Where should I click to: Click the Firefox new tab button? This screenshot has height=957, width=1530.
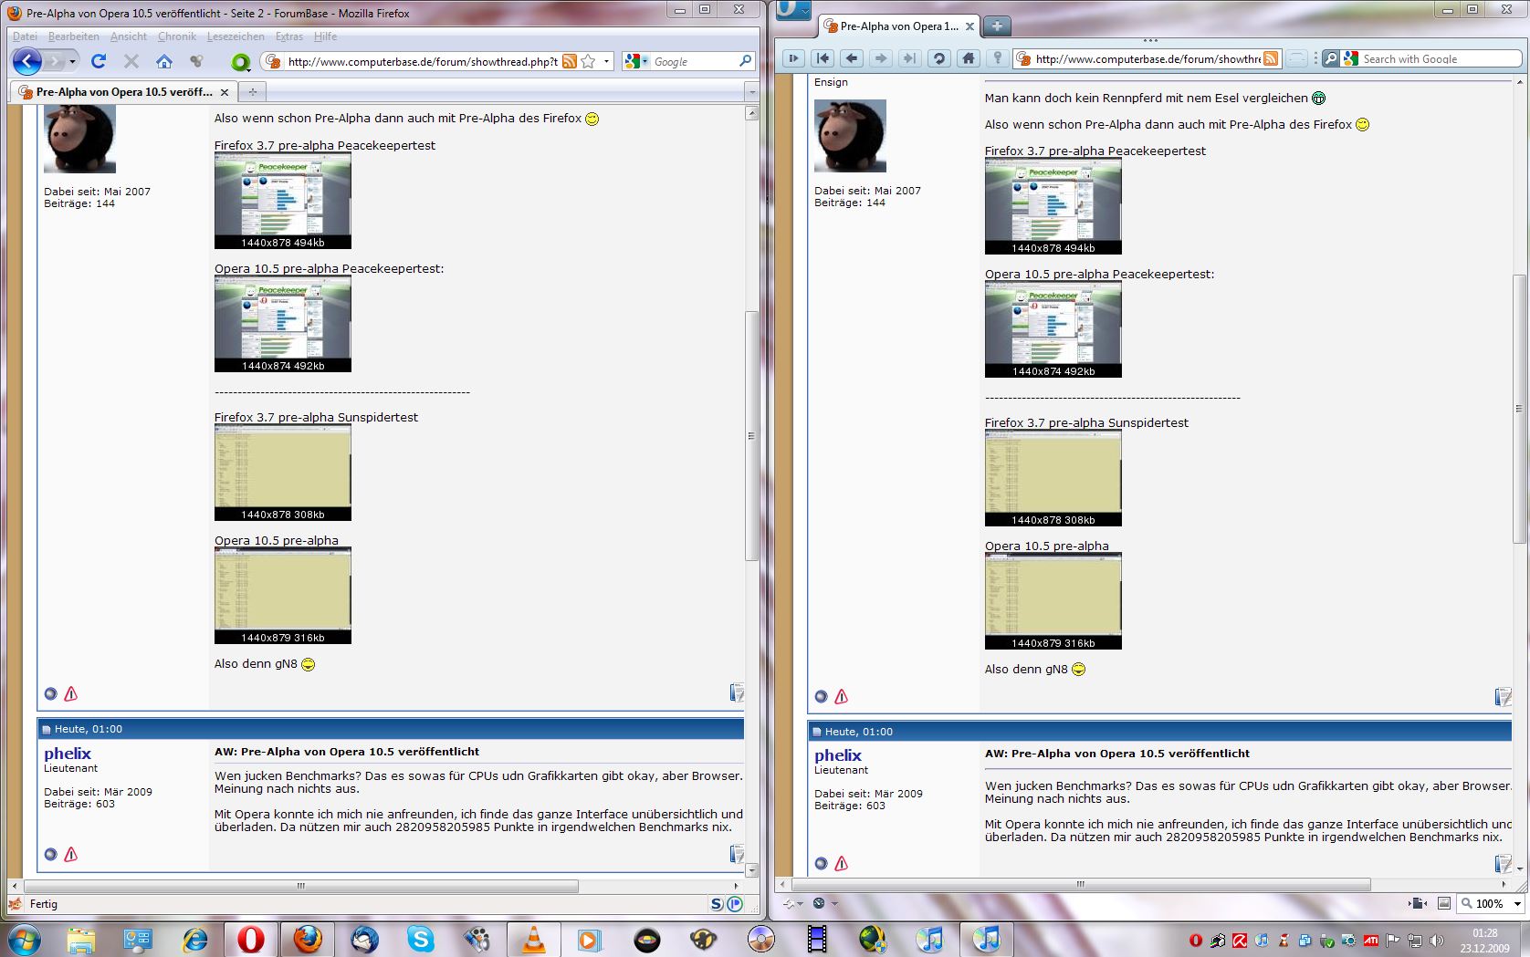click(253, 91)
